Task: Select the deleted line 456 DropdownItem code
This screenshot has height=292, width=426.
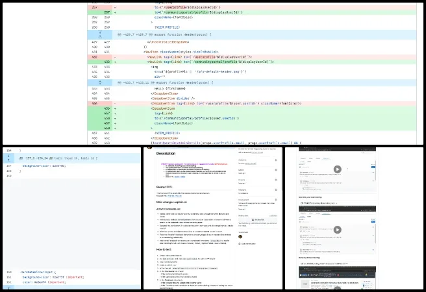Action: 252,103
